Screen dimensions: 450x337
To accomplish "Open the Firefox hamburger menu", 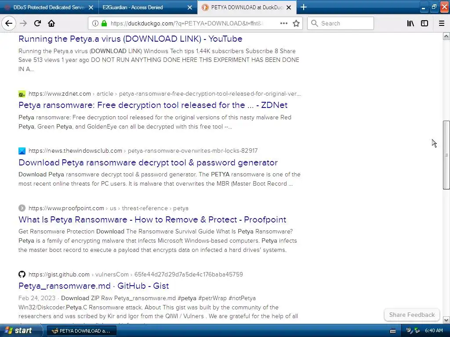I will pyautogui.click(x=442, y=23).
